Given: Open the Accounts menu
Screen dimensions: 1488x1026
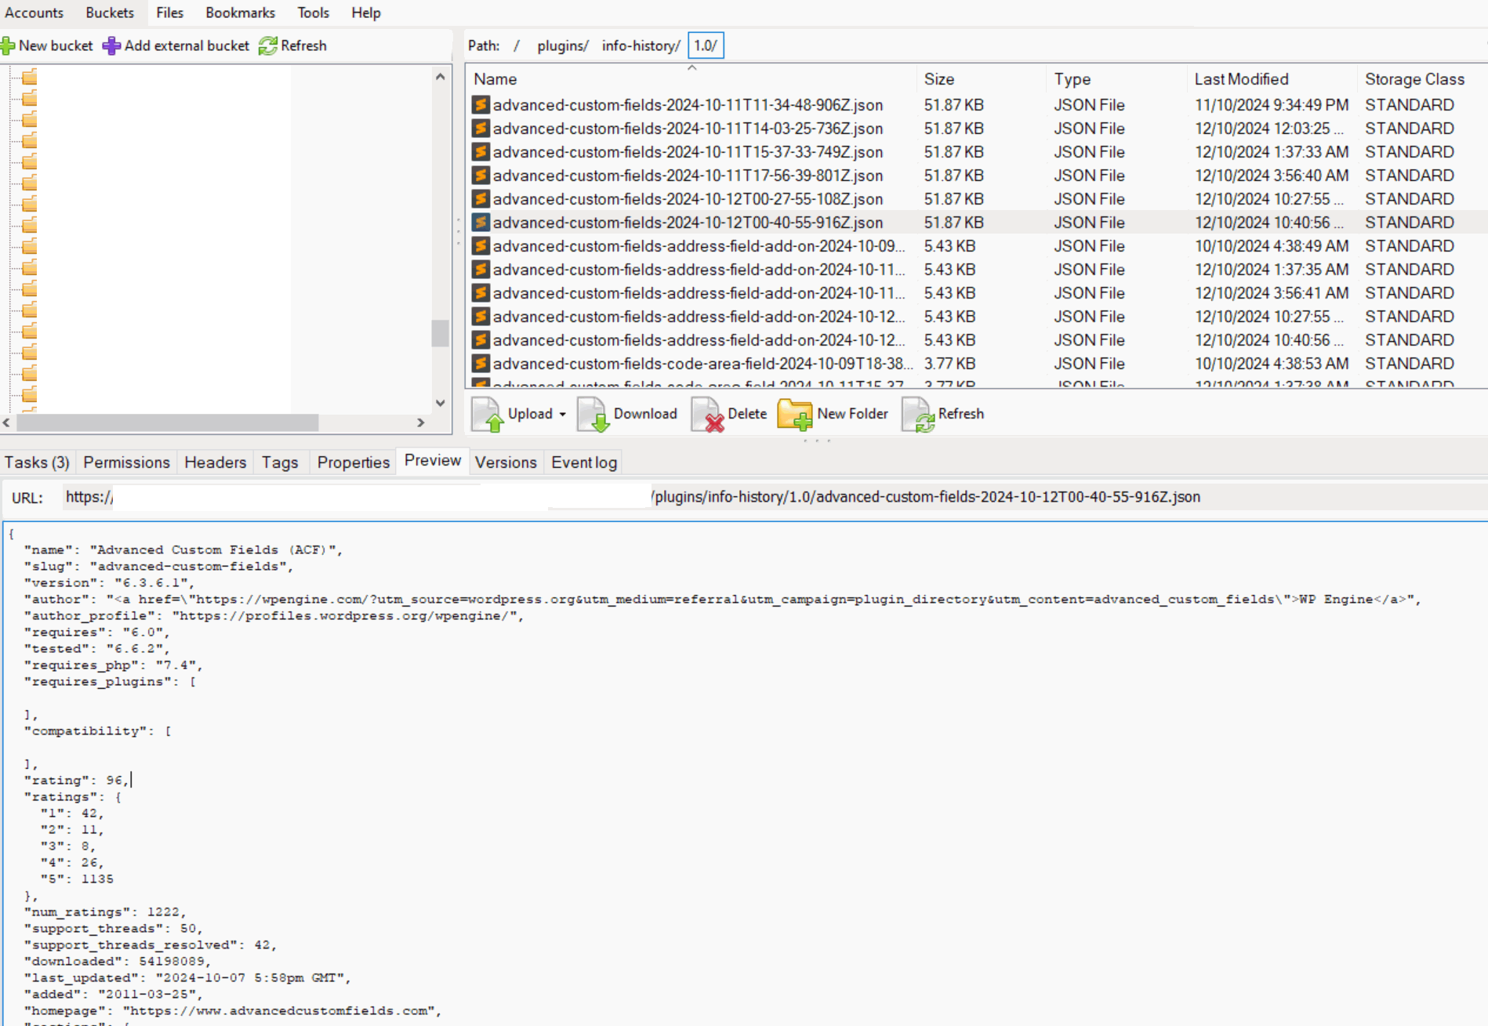Looking at the screenshot, I should (x=34, y=13).
